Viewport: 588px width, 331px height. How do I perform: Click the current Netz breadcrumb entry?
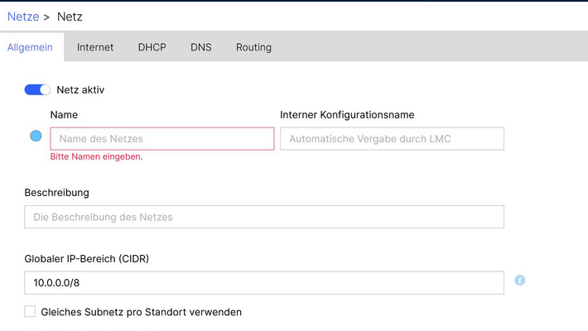[70, 17]
